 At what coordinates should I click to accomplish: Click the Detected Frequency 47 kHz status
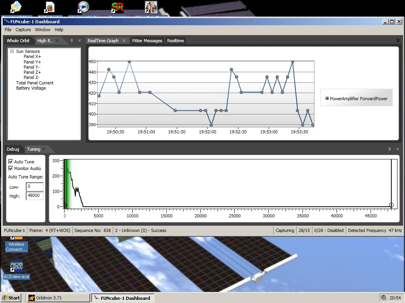(375, 230)
